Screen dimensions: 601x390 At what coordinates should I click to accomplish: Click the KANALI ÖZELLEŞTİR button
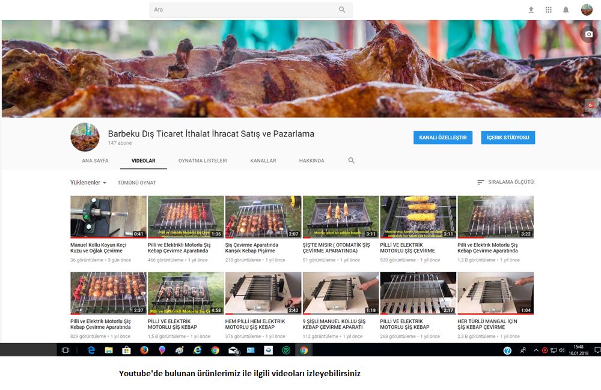[443, 138]
